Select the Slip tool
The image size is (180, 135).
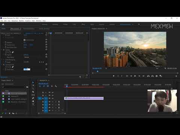[33, 95]
